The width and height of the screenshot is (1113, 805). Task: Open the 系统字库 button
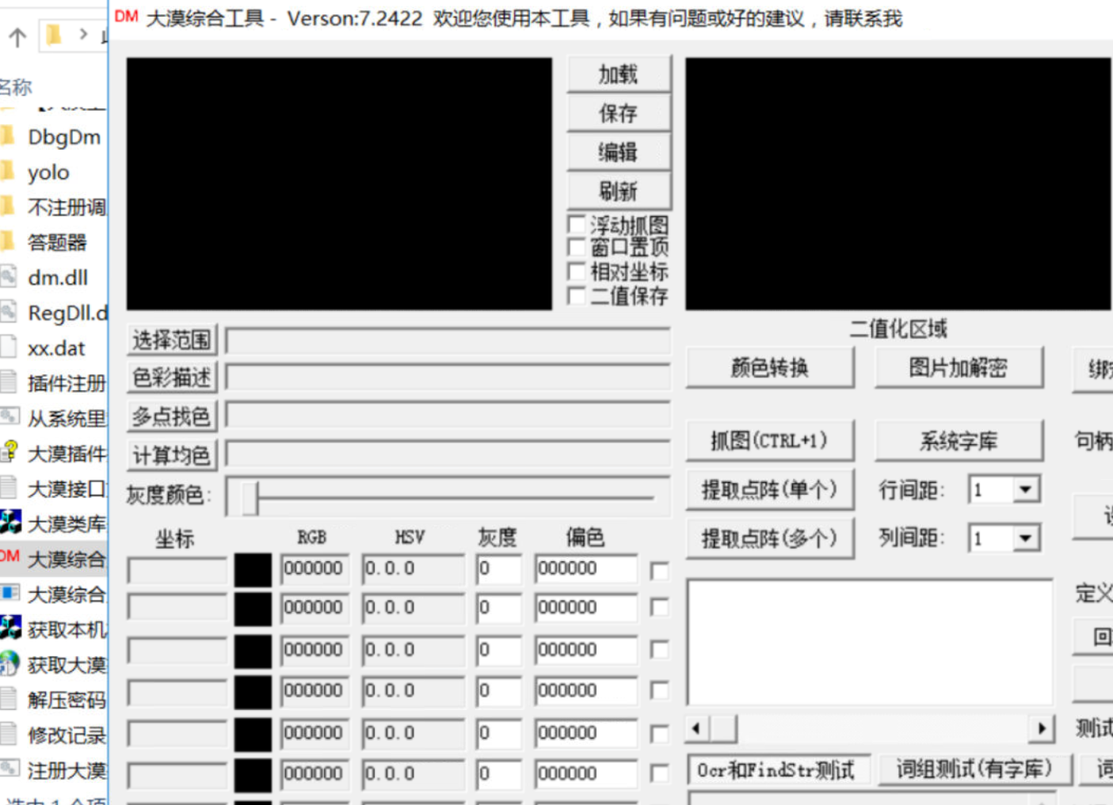coord(959,440)
